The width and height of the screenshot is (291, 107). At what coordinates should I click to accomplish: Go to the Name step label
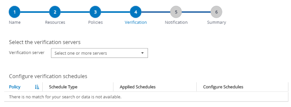pyautogui.click(x=15, y=22)
